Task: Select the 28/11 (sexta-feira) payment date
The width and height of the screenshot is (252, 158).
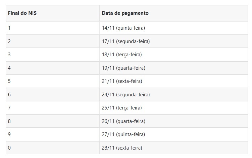Action: tap(122, 148)
